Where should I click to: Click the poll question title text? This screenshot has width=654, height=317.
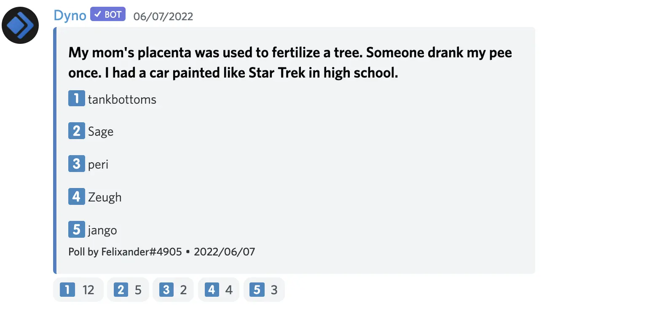click(x=290, y=63)
